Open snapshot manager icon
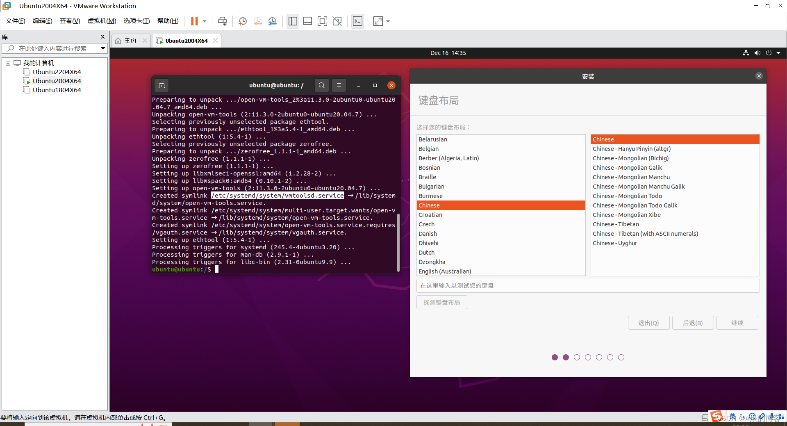 [272, 21]
